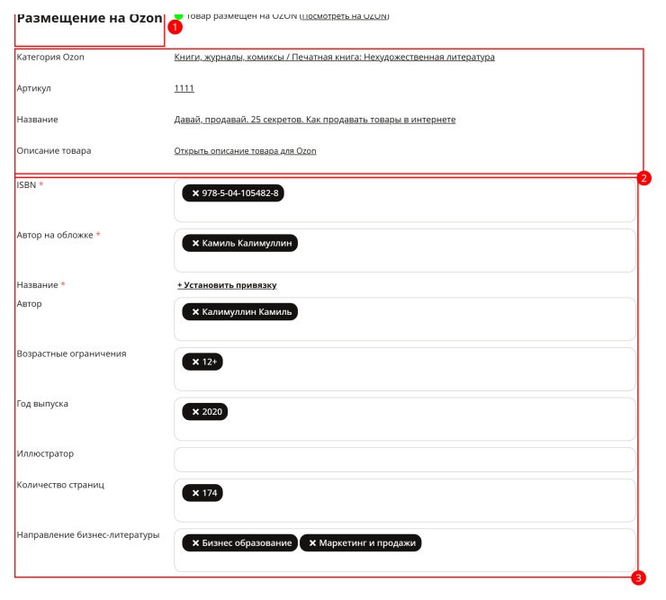Open the Артикул link 1111
The width and height of the screenshot is (666, 600).
[184, 88]
